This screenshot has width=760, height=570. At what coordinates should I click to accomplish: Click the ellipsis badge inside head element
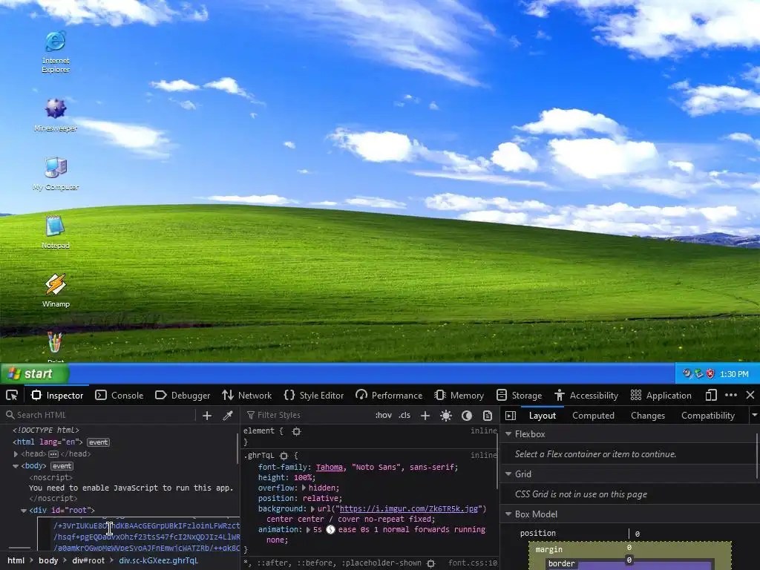(x=53, y=454)
